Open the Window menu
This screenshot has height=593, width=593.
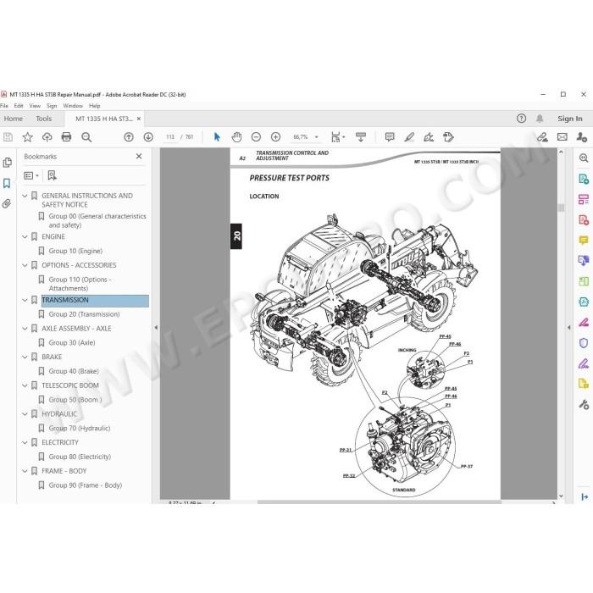(73, 106)
